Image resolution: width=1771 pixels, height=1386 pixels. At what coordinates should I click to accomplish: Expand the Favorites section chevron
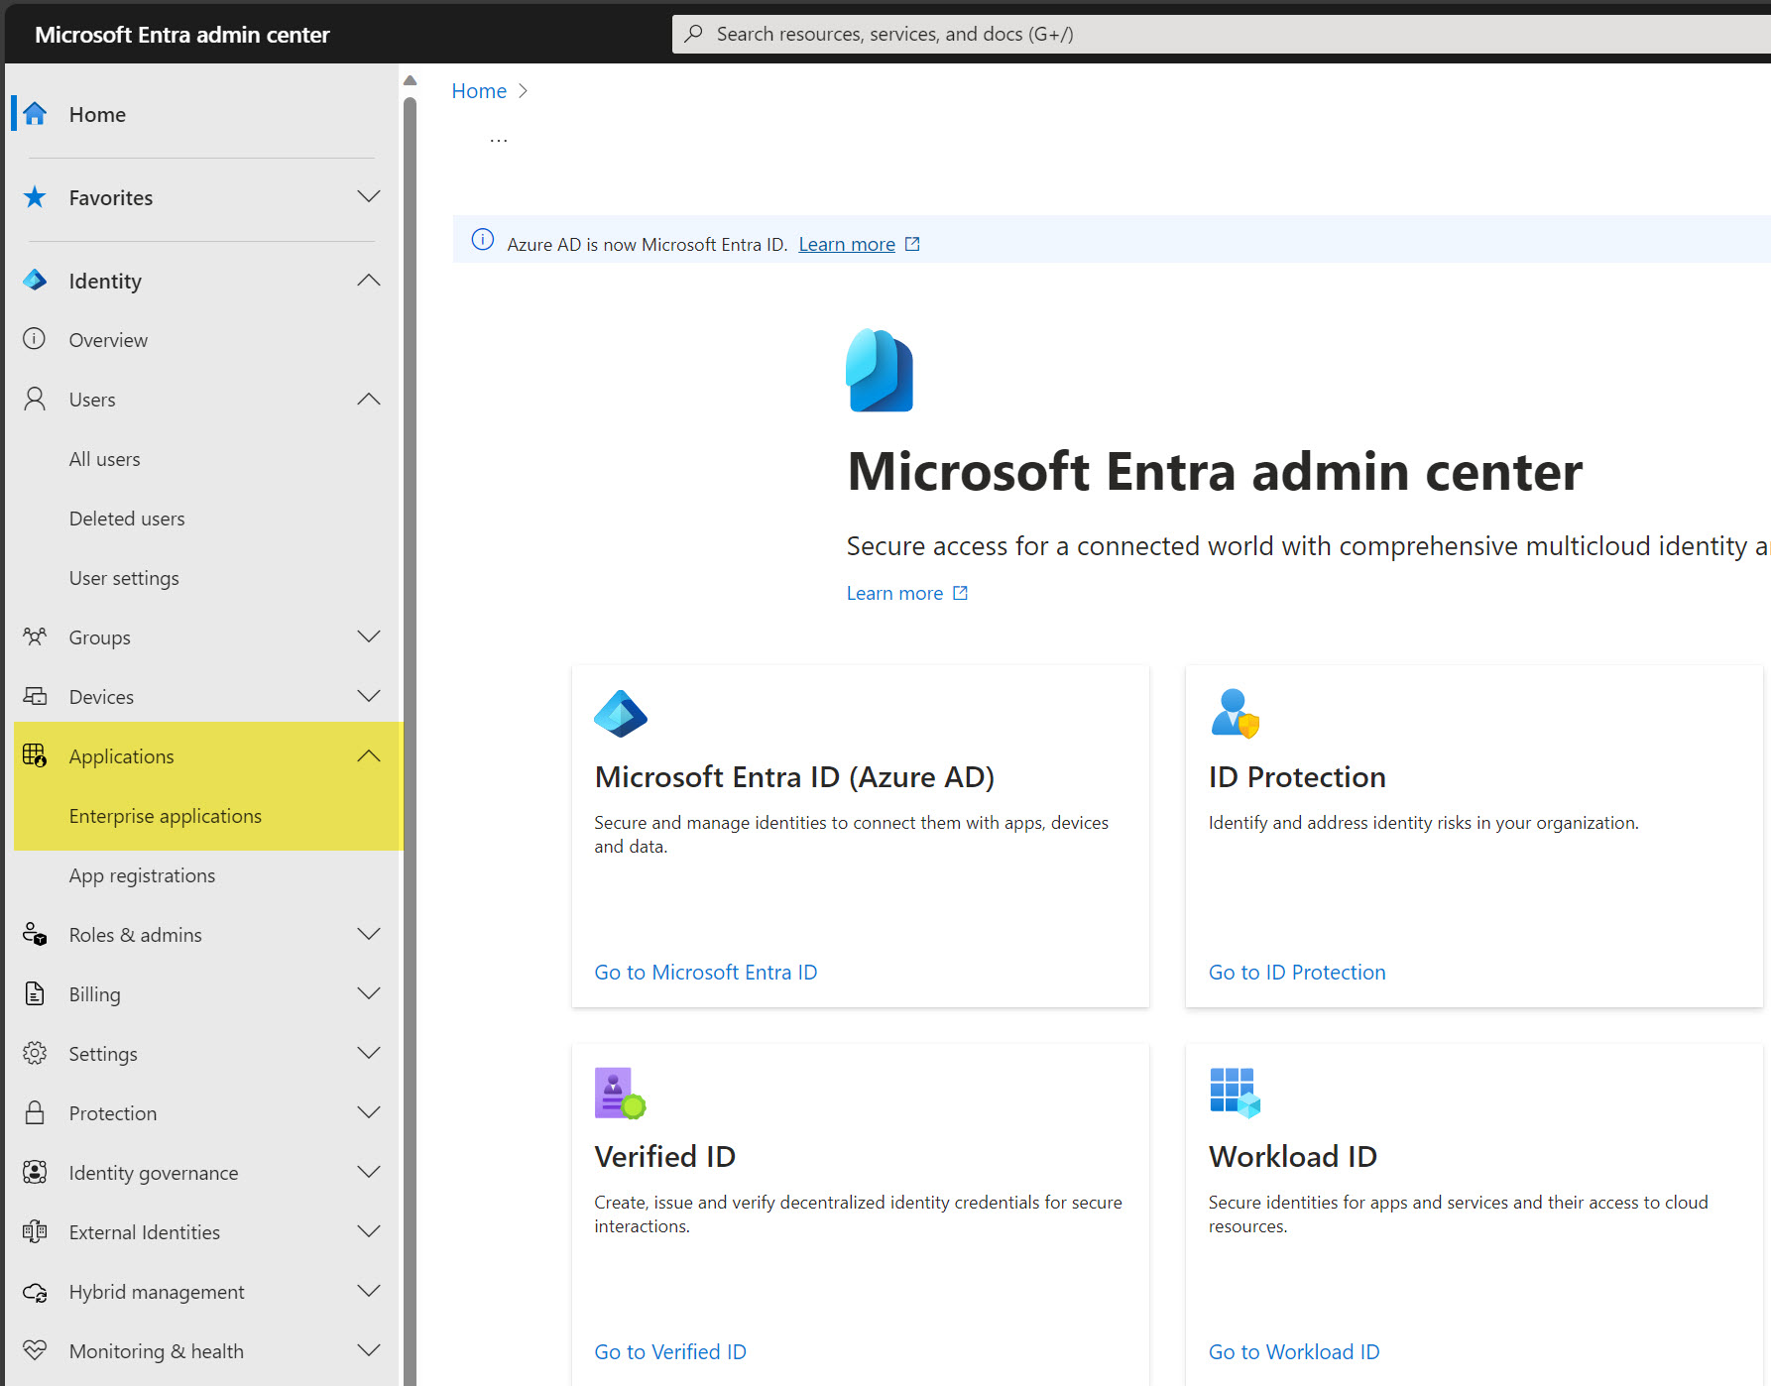click(369, 196)
